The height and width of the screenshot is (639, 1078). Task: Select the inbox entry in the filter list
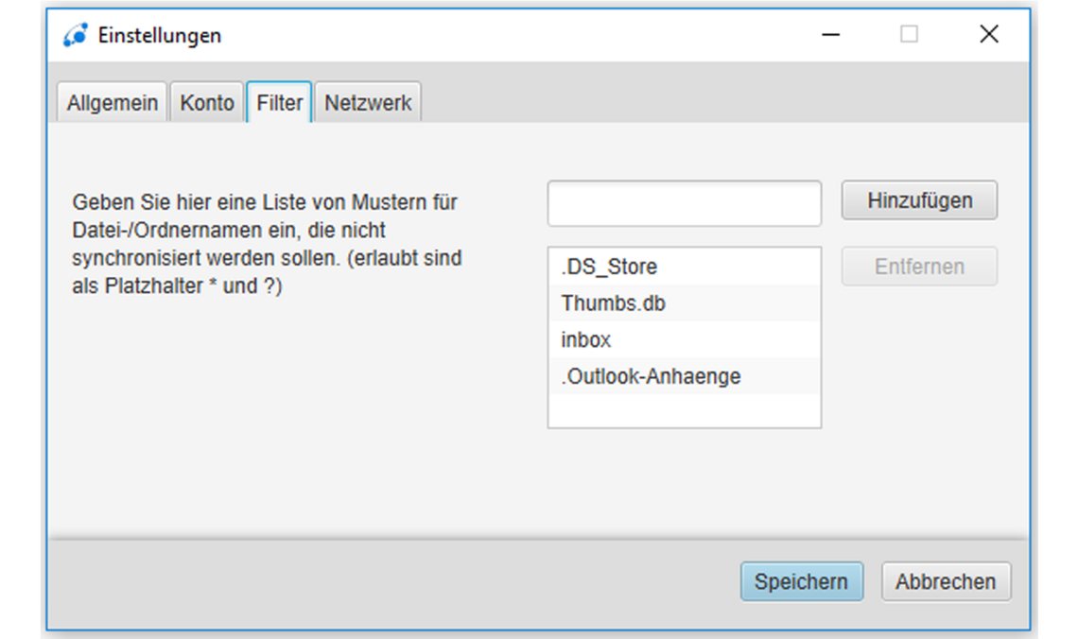[x=584, y=339]
